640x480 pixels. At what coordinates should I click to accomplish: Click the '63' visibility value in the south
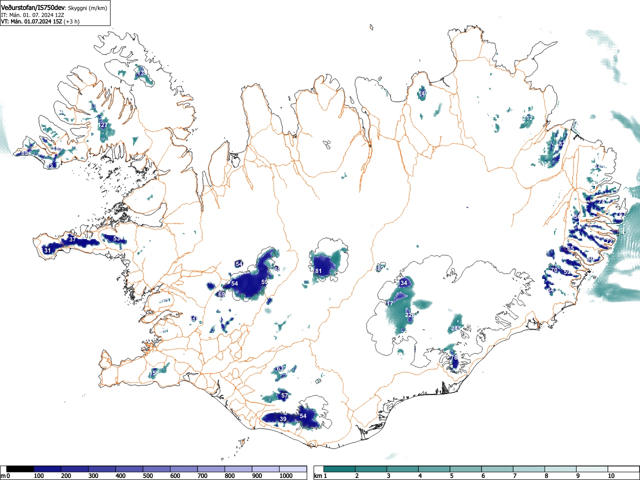[x=280, y=368]
